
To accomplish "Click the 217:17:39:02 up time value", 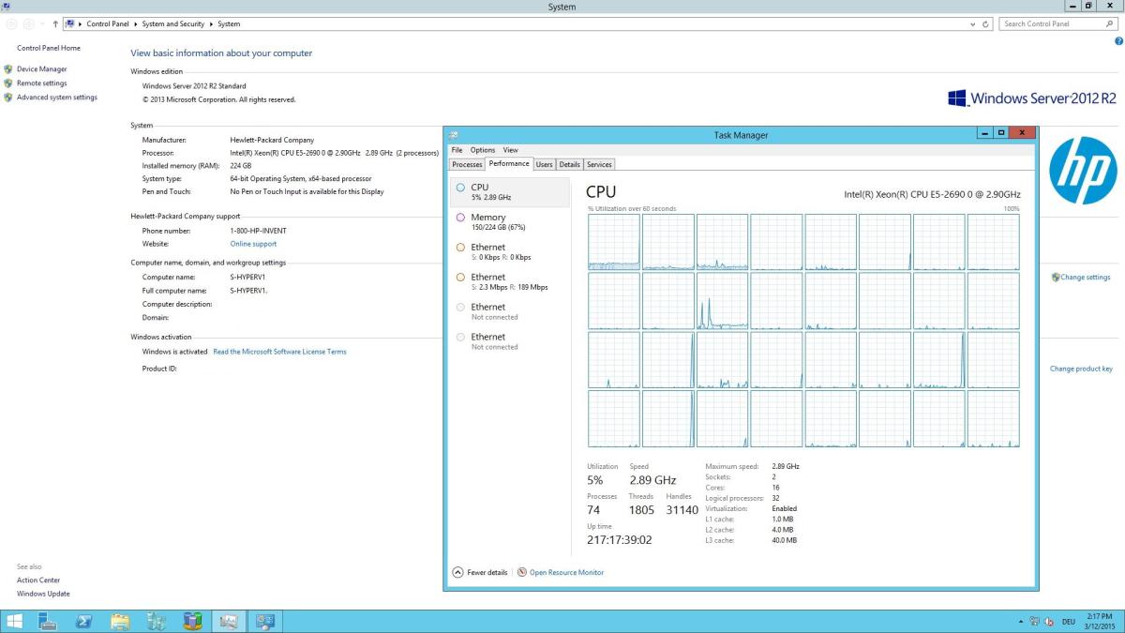I will click(x=619, y=540).
